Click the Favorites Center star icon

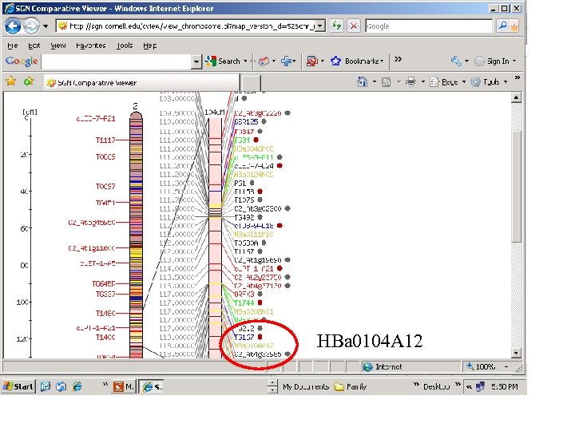click(x=11, y=81)
